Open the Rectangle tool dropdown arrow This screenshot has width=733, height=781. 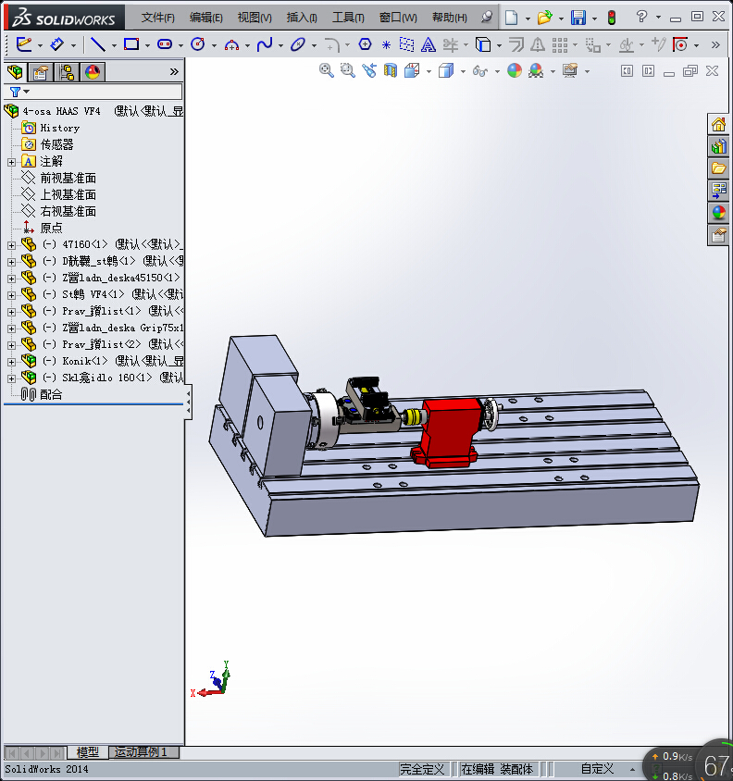147,45
